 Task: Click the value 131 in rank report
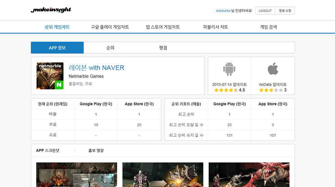coord(229,135)
